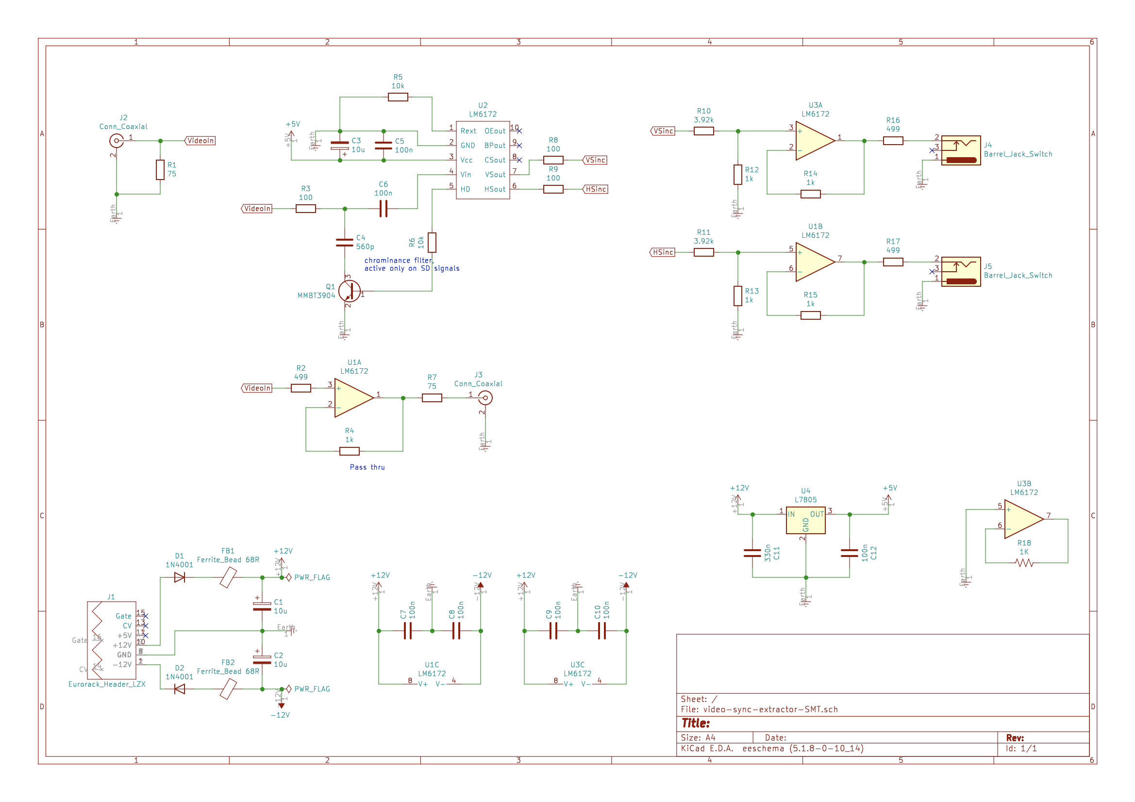
Task: Select the D1 1N4001 diode symbol
Action: tap(180, 577)
